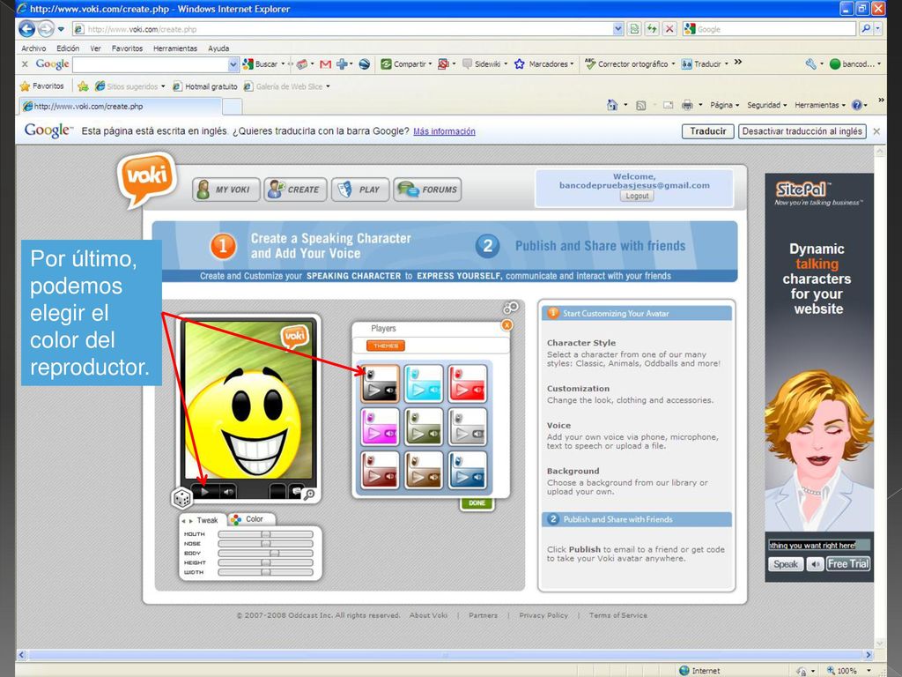Open Hotmail gratuito favorite link
Viewport: 902px width, 677px height.
205,86
